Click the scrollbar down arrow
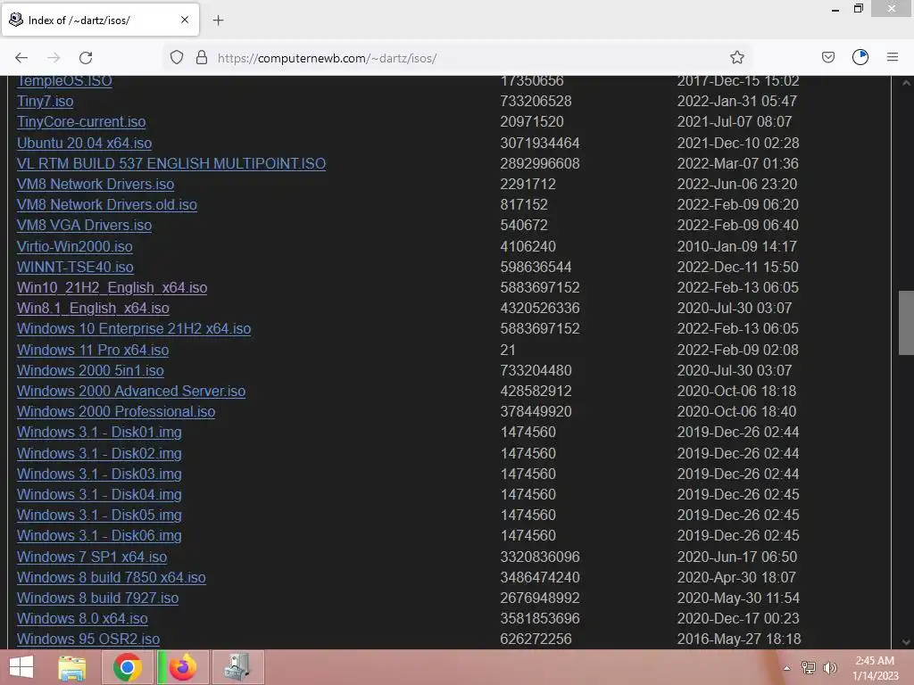 (x=906, y=642)
